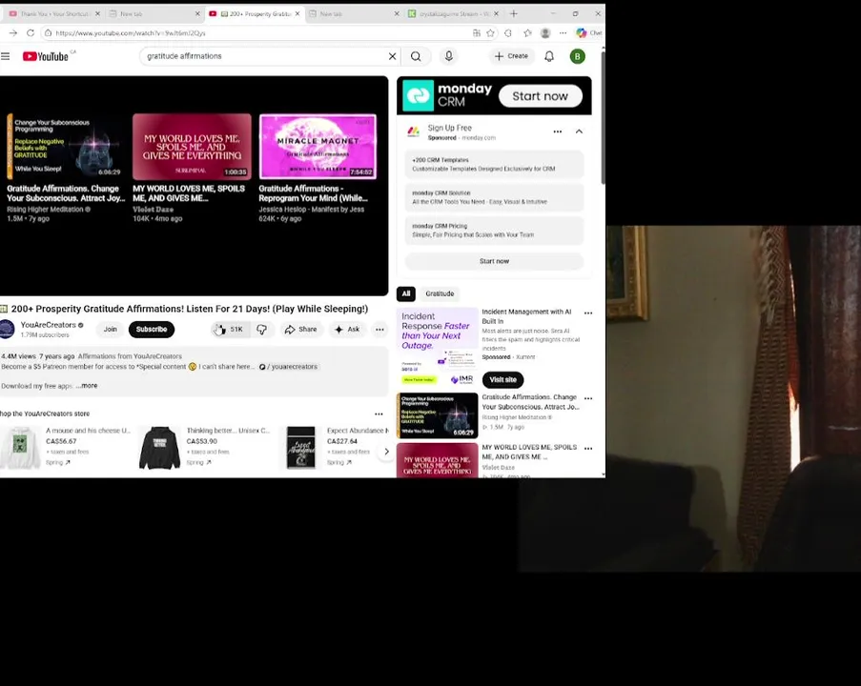Favorite this page with the star icon
This screenshot has width=861, height=686.
click(x=490, y=33)
